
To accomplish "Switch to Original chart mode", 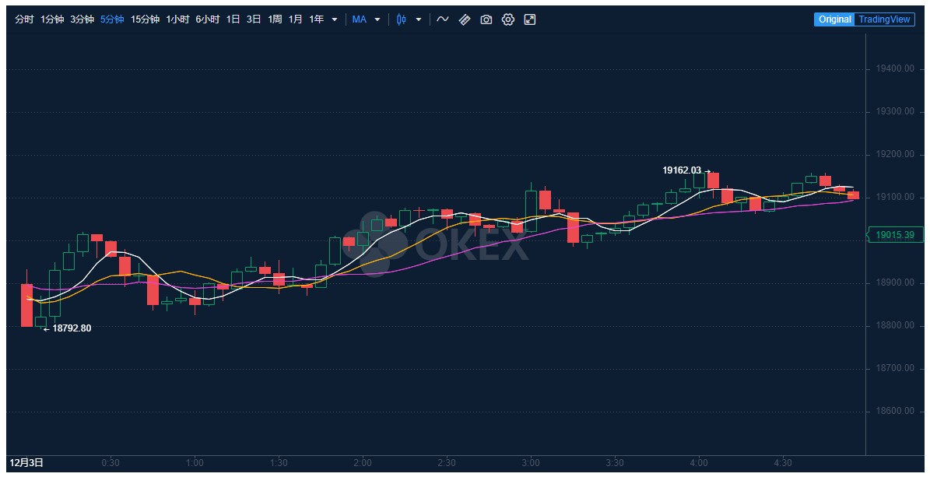I will click(x=834, y=19).
